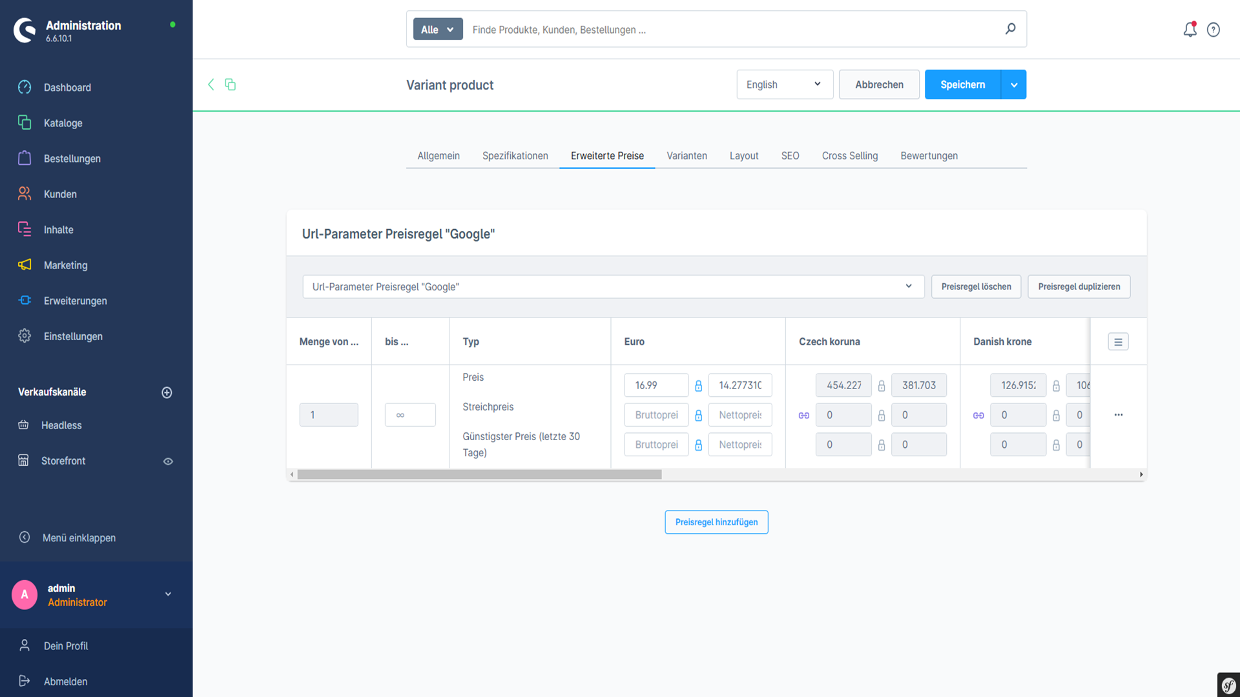The height and width of the screenshot is (697, 1240).
Task: Open the Cross Selling tab
Action: coord(850,156)
